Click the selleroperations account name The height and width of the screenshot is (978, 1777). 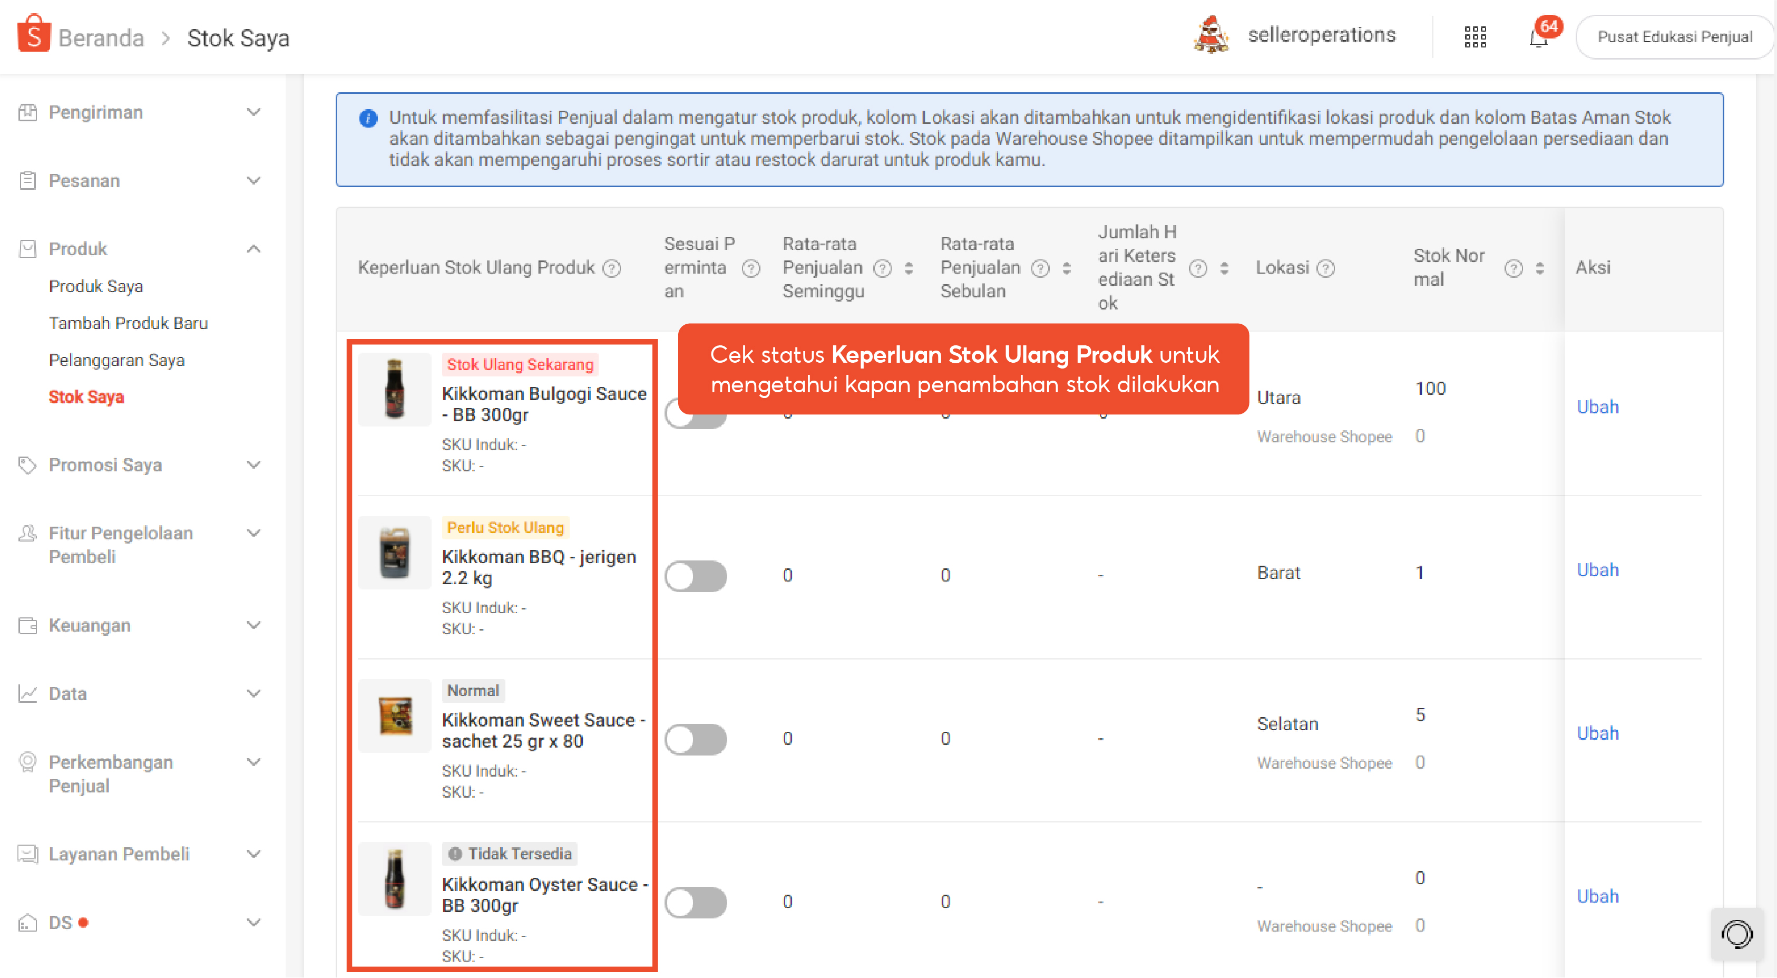[x=1322, y=34]
